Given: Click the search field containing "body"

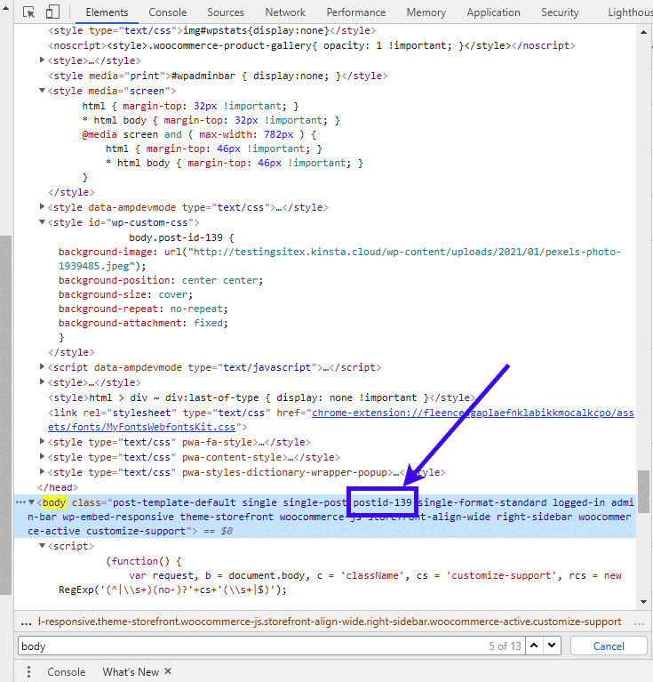Looking at the screenshot, I should click(249, 646).
